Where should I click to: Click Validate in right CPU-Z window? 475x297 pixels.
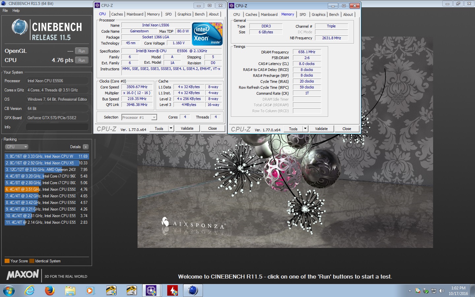click(321, 129)
